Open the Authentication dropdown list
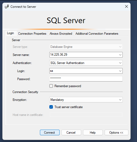137x142 pixels. [x=86, y=63]
